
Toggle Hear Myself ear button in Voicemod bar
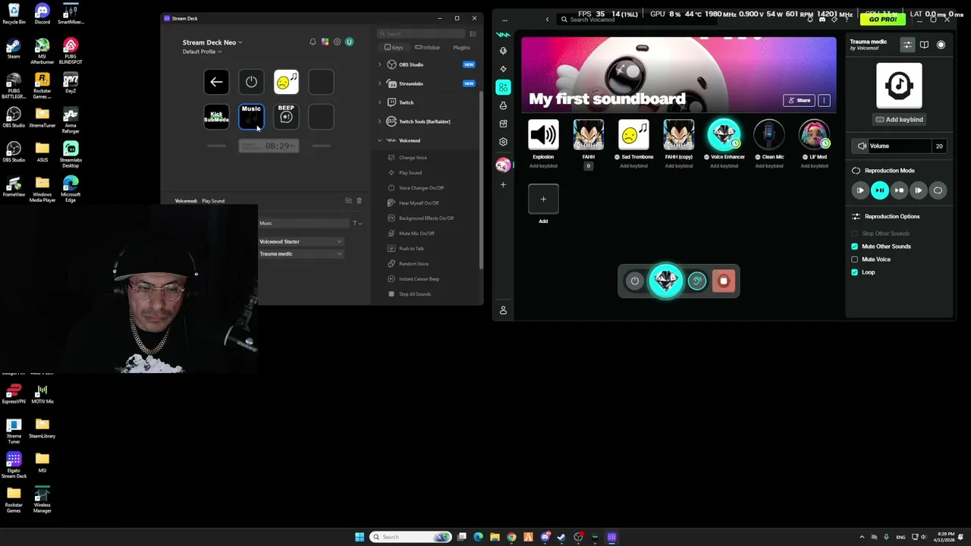pos(697,281)
